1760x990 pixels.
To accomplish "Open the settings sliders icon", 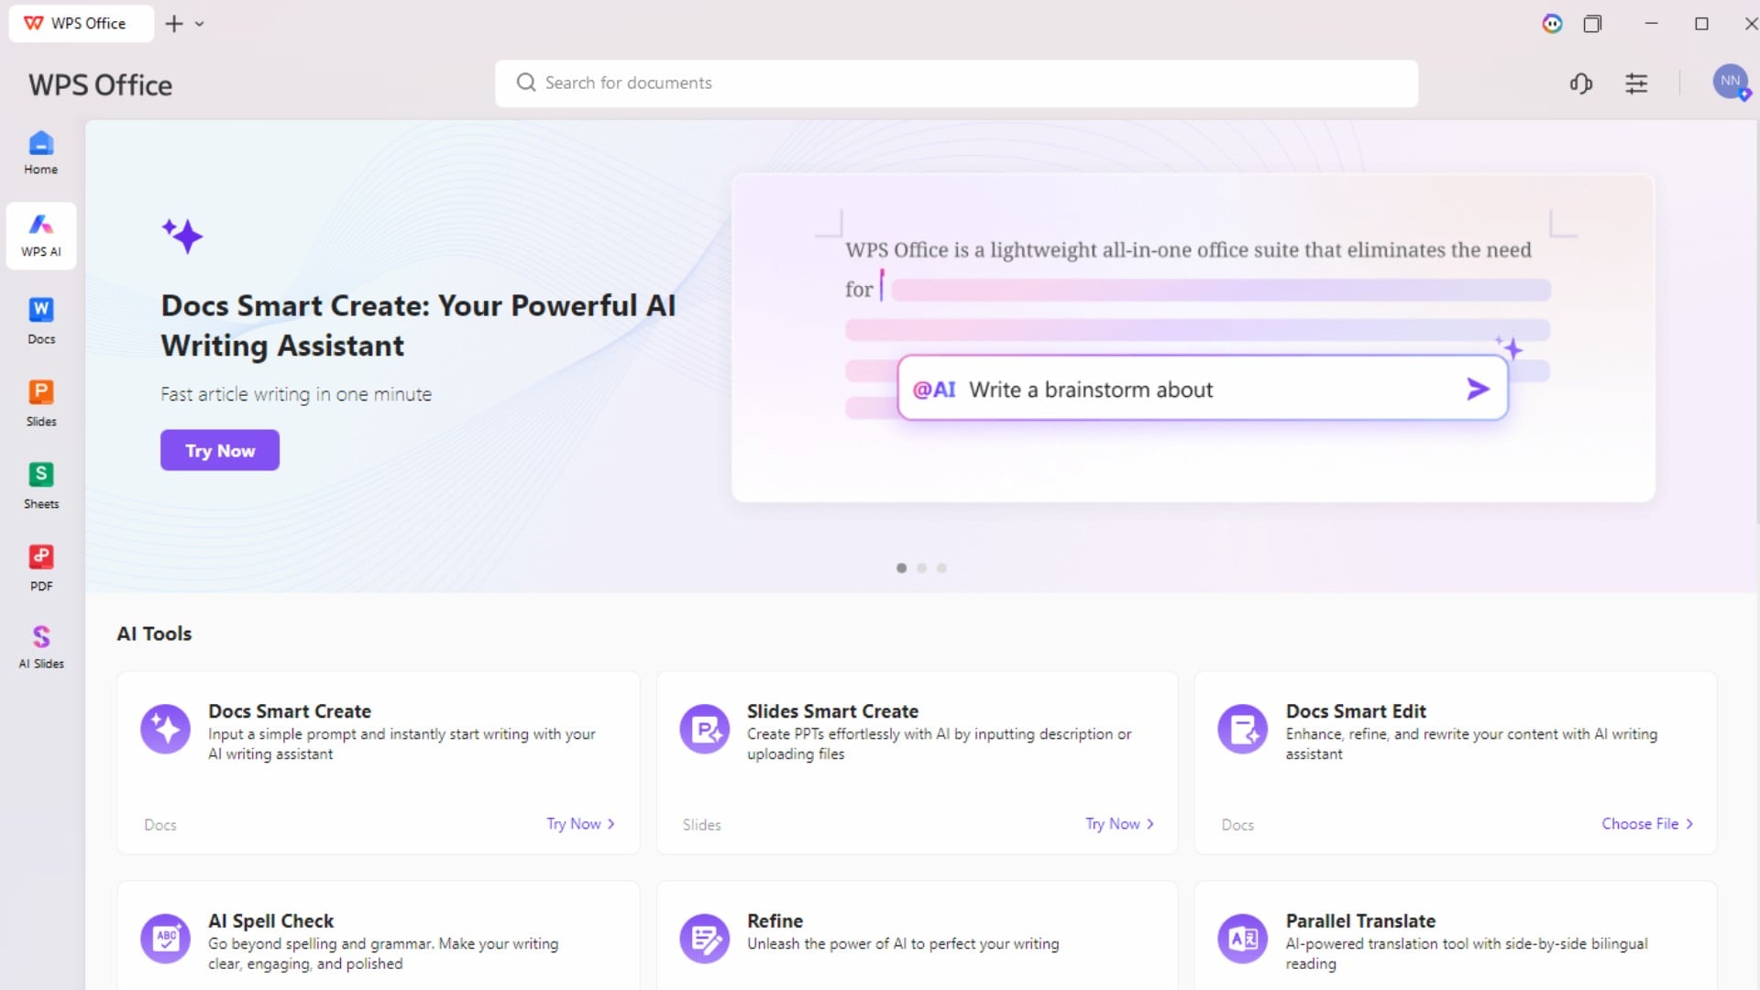I will point(1636,83).
